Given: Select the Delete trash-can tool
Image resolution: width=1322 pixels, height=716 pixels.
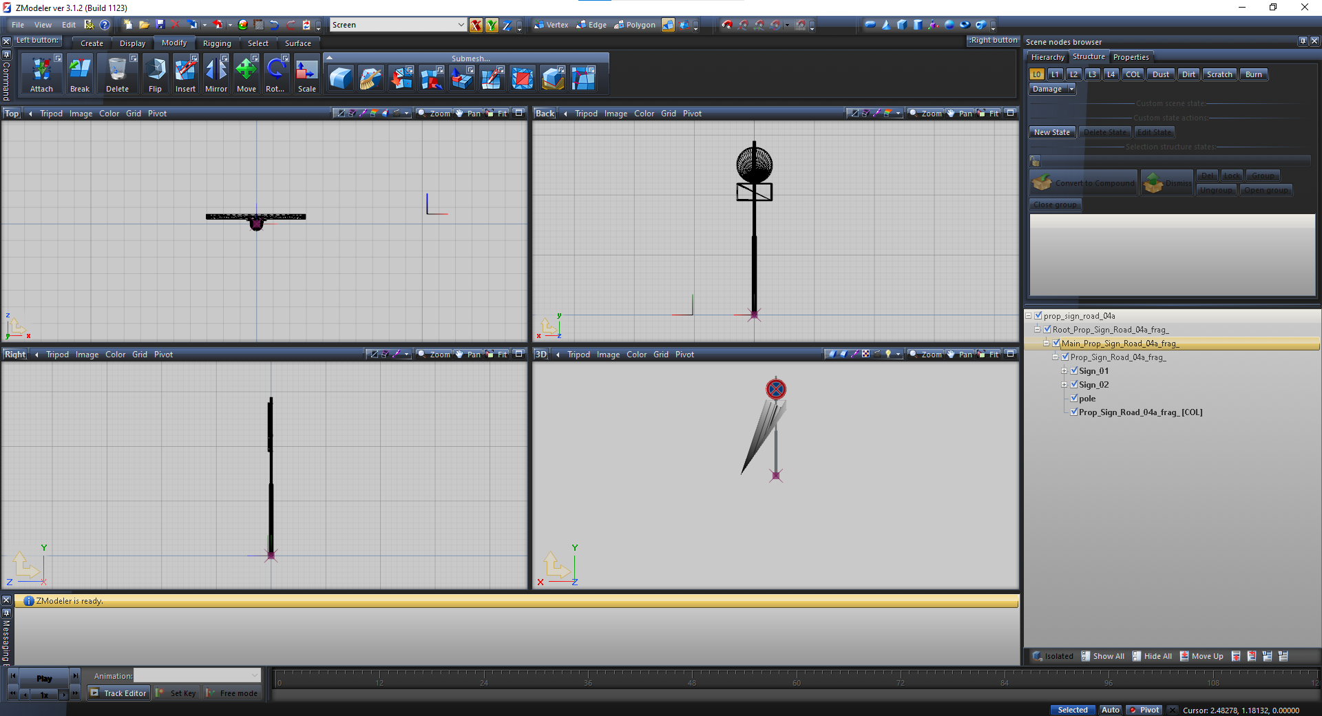Looking at the screenshot, I should point(117,74).
